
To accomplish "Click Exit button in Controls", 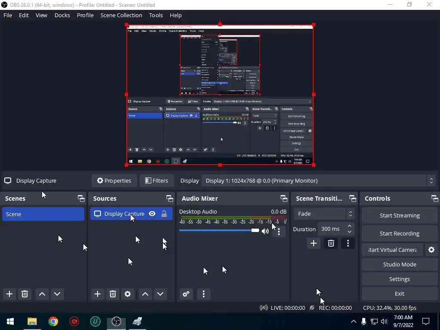I will click(400, 293).
